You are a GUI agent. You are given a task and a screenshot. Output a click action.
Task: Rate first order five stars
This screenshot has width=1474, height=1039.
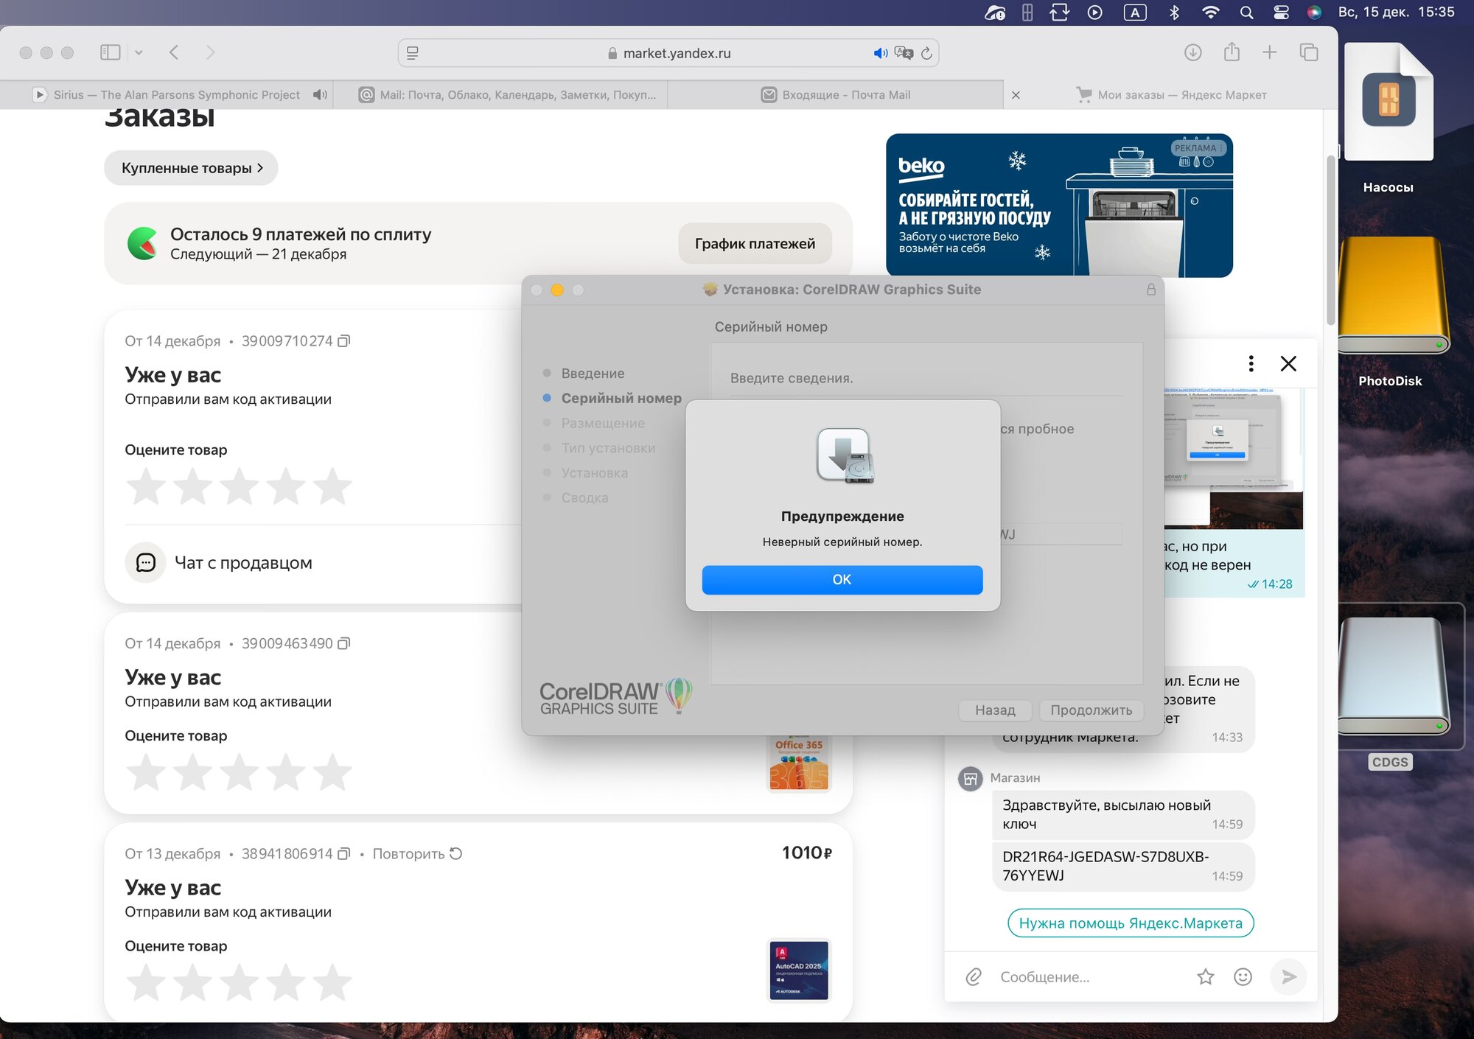pos(332,486)
